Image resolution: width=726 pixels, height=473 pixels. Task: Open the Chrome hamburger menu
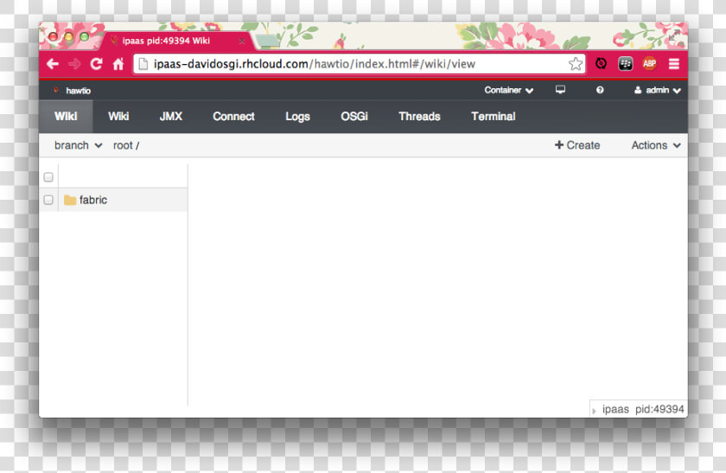click(x=673, y=64)
